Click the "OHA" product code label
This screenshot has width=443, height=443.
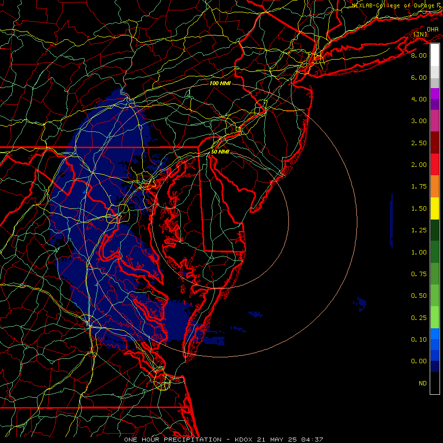(433, 30)
